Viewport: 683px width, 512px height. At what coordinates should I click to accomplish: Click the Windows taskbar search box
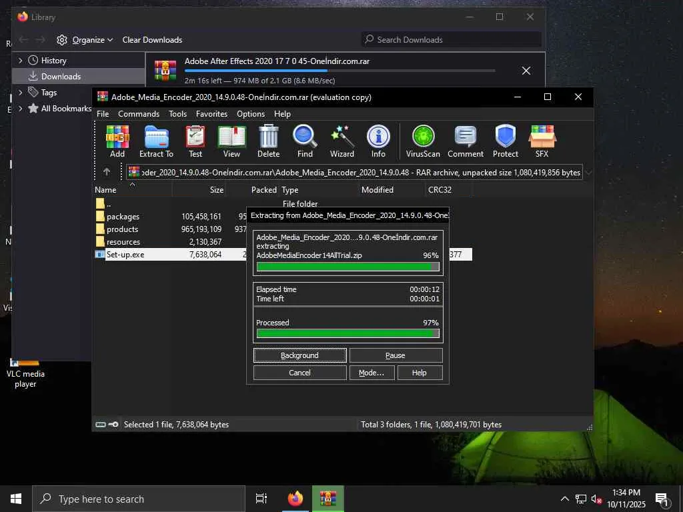(139, 499)
